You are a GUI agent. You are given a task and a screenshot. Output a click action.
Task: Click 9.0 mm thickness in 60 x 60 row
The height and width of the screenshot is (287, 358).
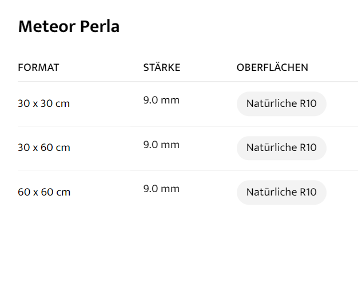point(161,189)
